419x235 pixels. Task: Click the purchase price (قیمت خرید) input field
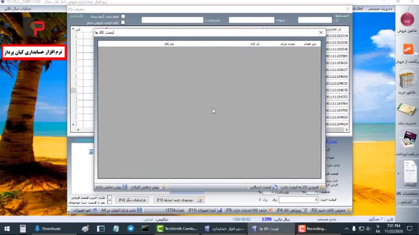click(x=298, y=200)
